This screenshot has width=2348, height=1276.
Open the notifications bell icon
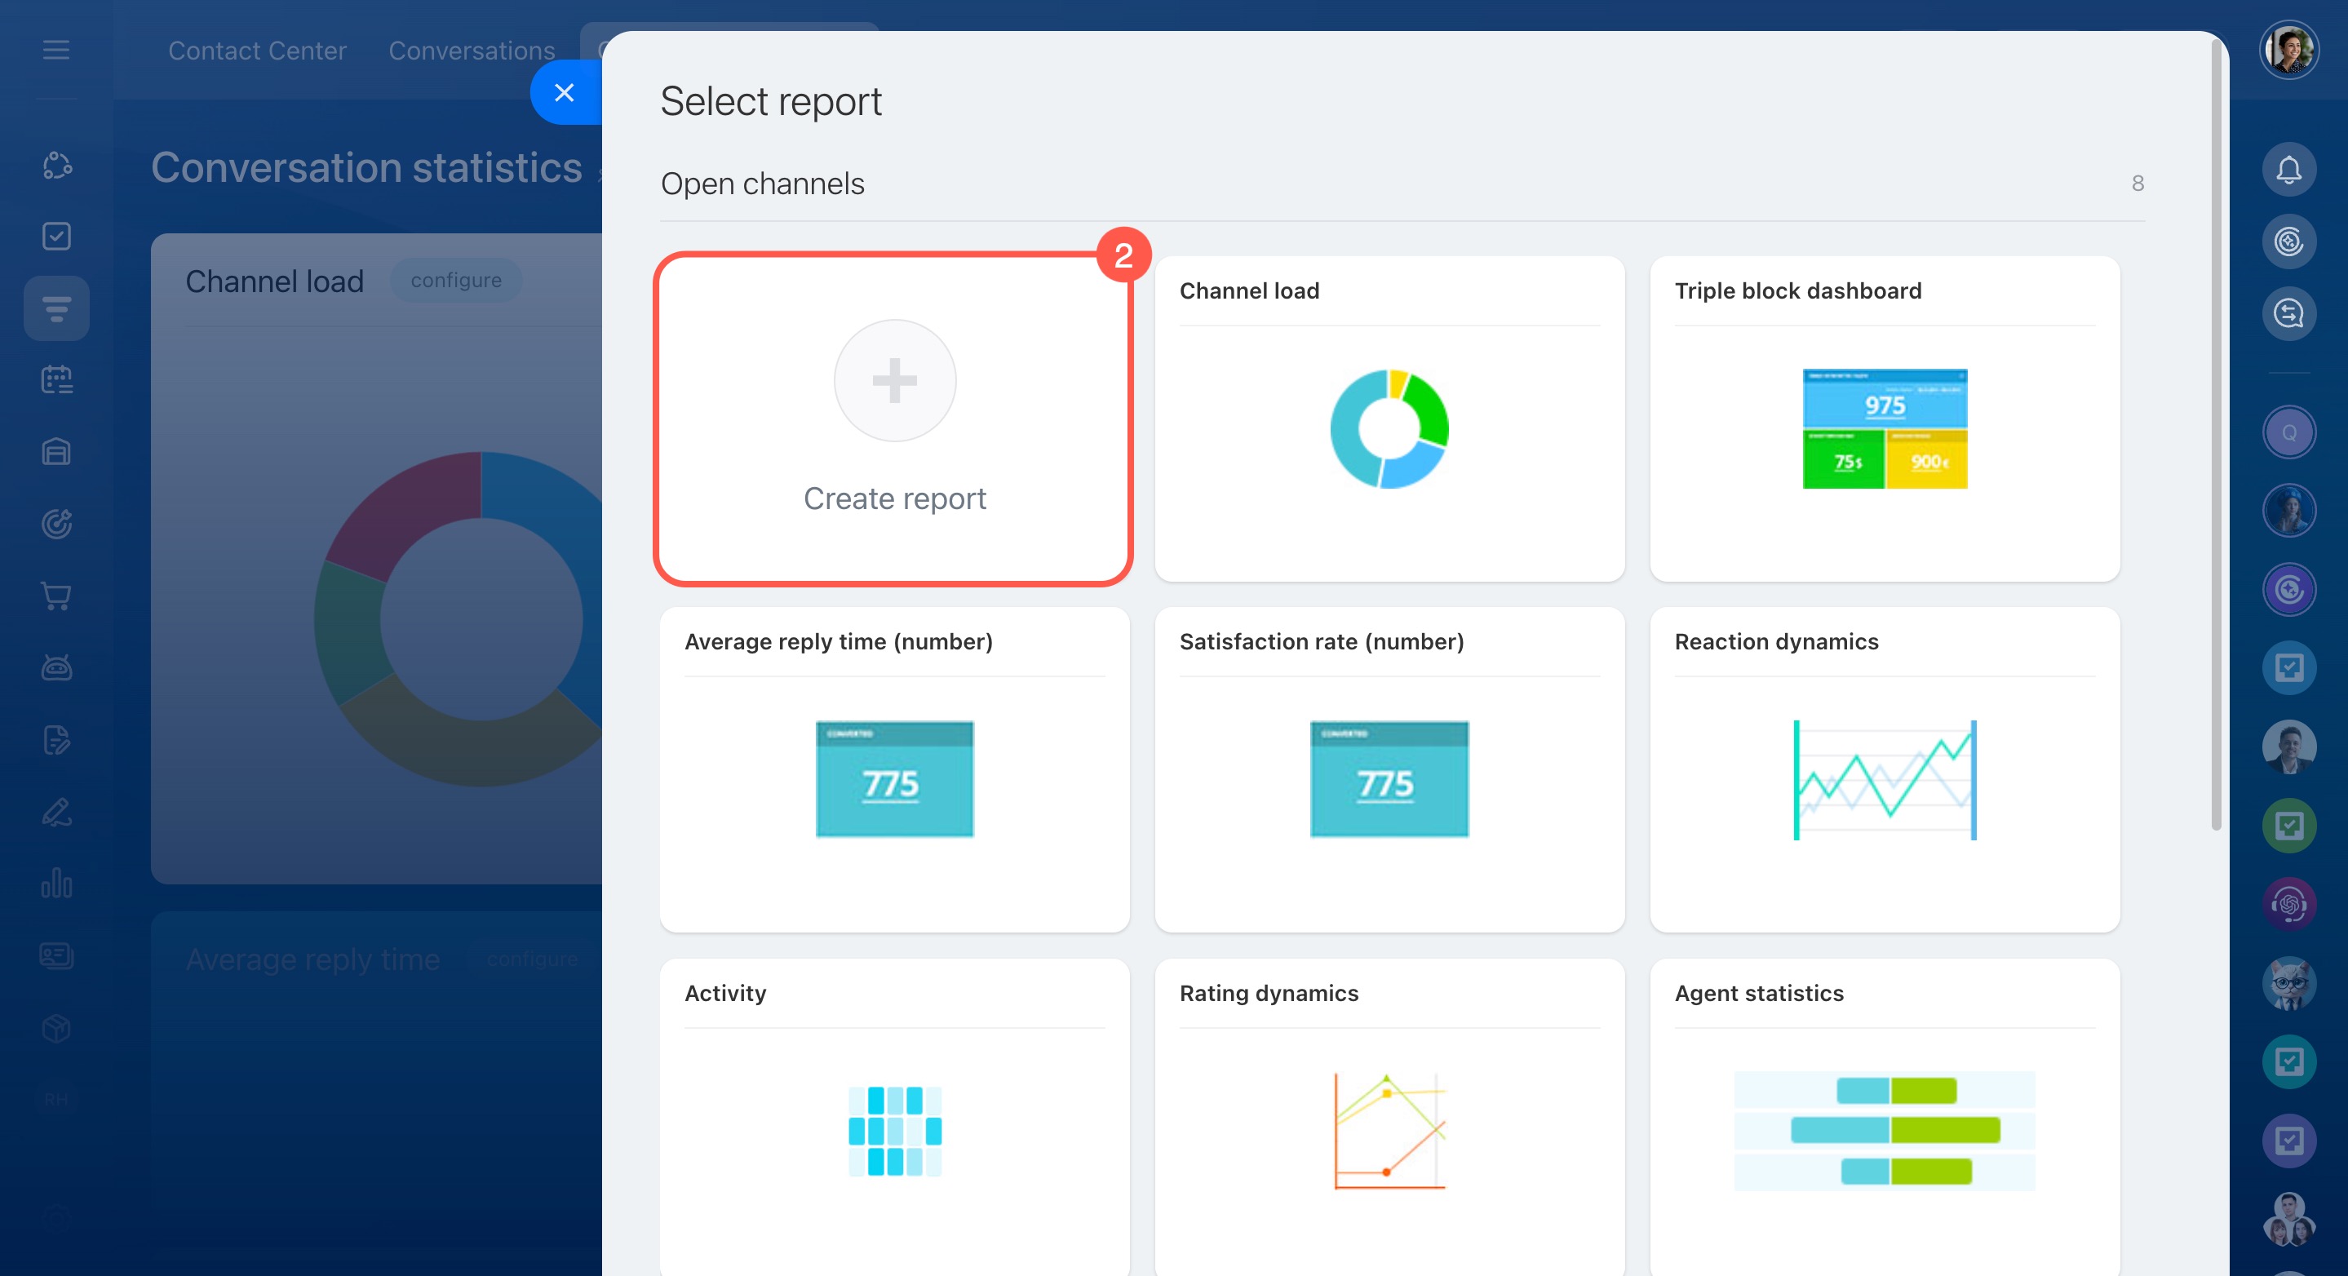point(2288,170)
